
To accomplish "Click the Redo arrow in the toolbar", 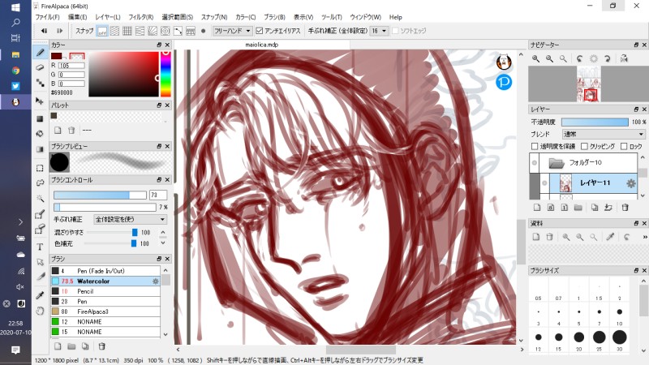I will click(x=59, y=31).
